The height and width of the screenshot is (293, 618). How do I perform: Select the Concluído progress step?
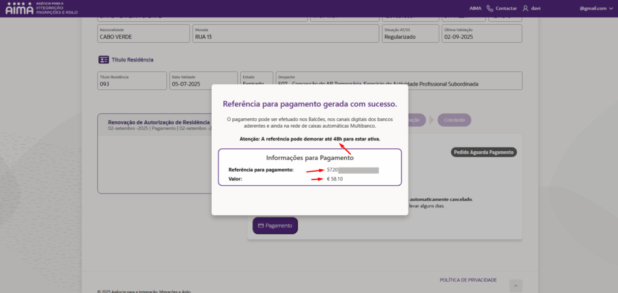coord(454,120)
